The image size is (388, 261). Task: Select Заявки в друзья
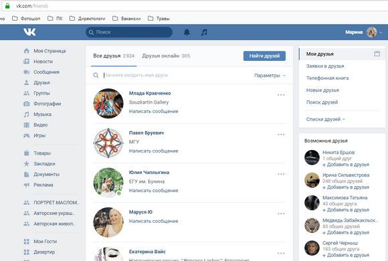coord(325,66)
